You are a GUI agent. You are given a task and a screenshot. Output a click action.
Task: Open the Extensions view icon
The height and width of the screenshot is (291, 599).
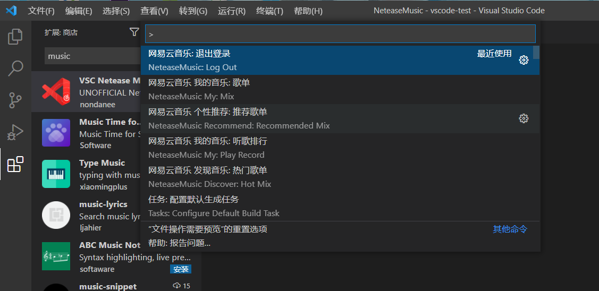click(15, 165)
